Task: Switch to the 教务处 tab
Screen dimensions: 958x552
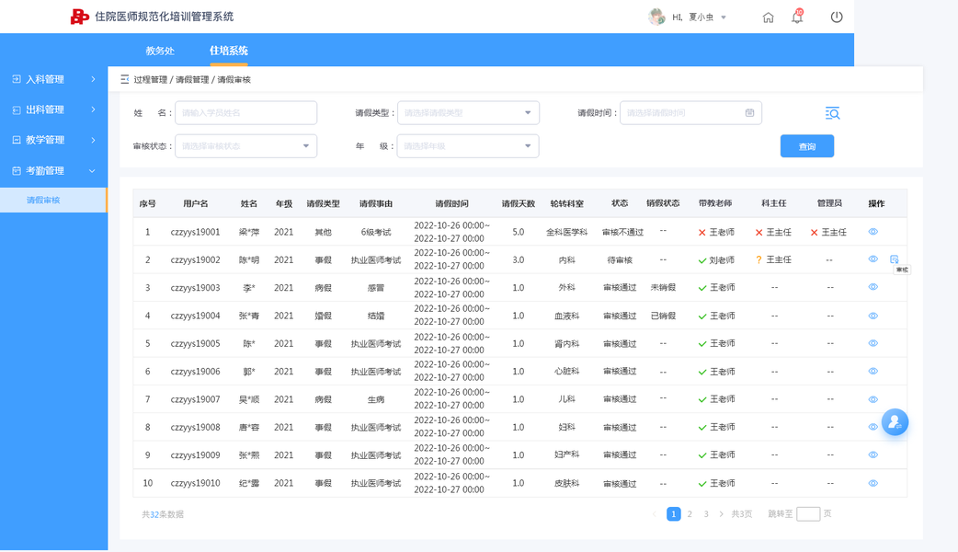Action: pos(160,51)
